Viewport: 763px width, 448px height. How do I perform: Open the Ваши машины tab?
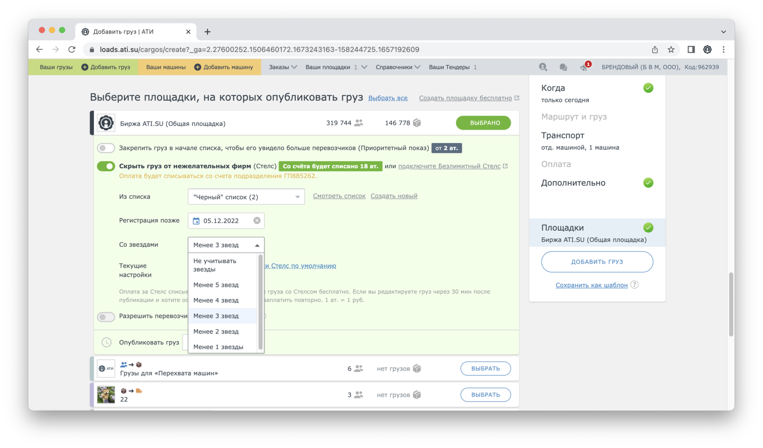coord(166,67)
